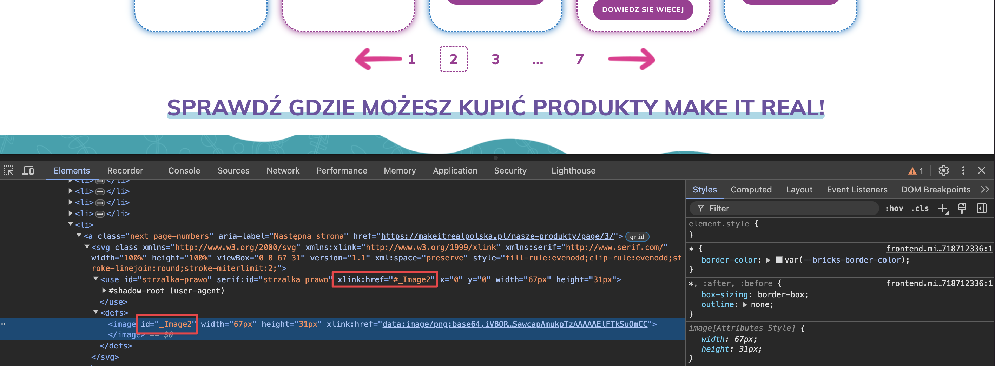Open DevTools customize three-dot menu

click(963, 170)
